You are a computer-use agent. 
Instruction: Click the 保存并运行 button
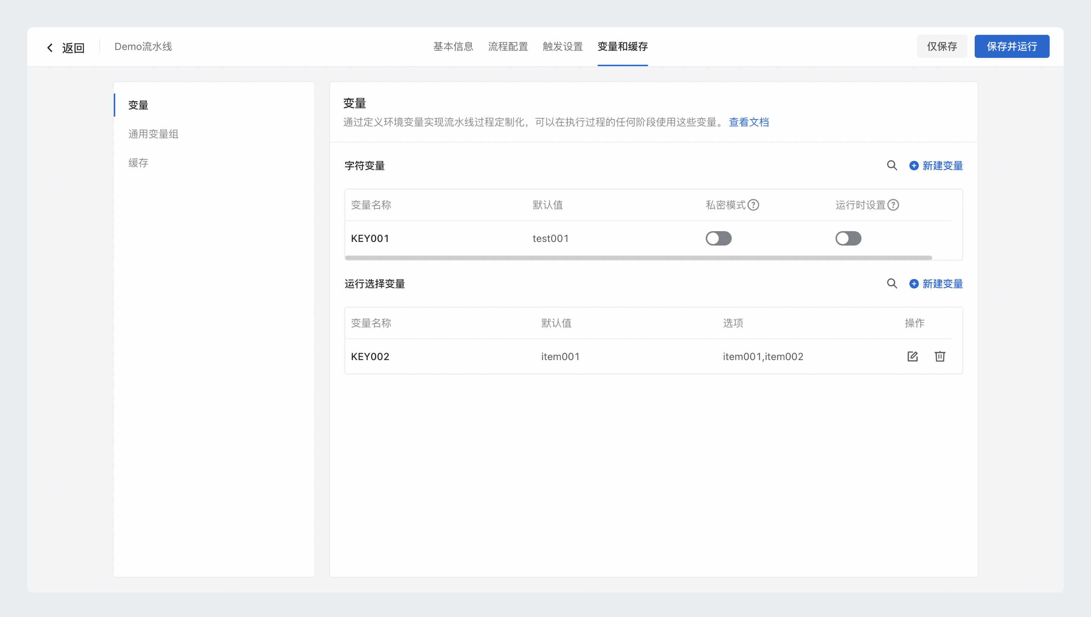1011,47
